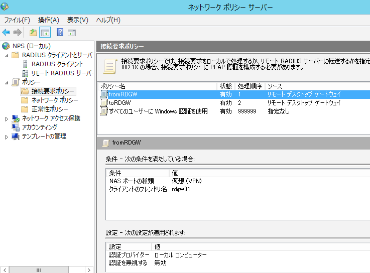Viewport: 370px width, 273px height.
Task: Collapse the ポリシー tree node
Action: pos(7,83)
